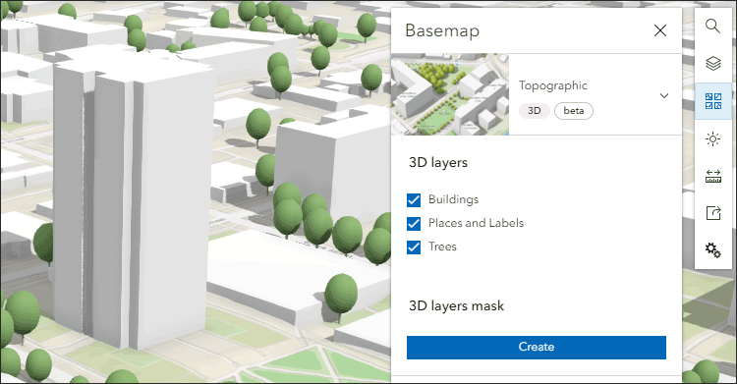Uncheck the Trees layer checkbox
Screen dimensions: 737x384
(x=414, y=247)
